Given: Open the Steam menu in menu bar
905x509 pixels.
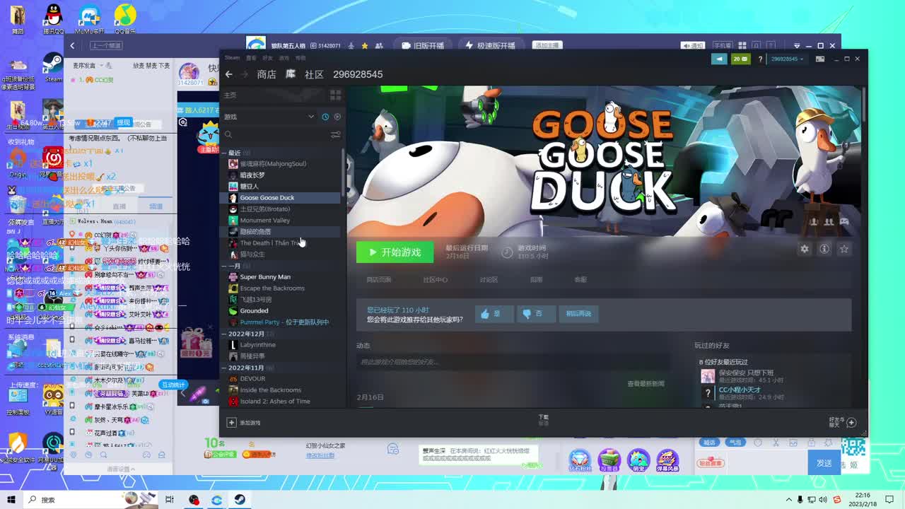Looking at the screenshot, I should pyautogui.click(x=233, y=58).
